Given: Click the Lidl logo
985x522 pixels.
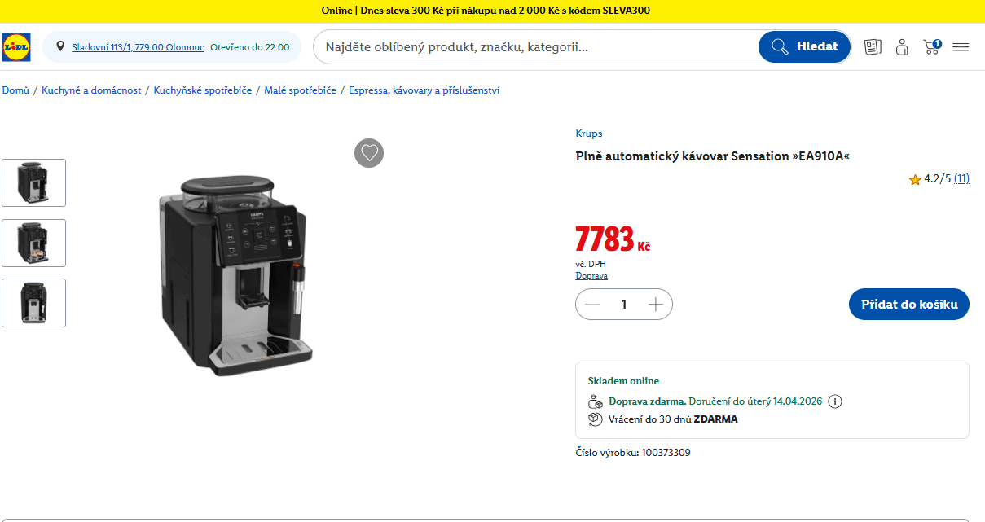Looking at the screenshot, I should coord(15,47).
